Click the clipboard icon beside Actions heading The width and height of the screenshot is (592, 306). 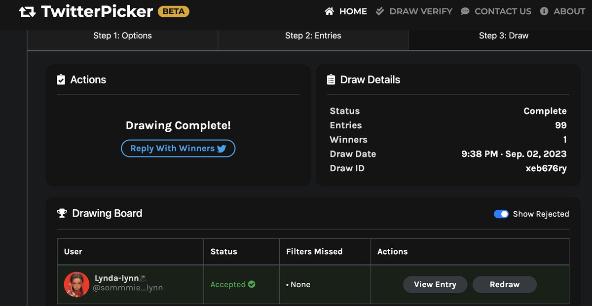pyautogui.click(x=61, y=78)
